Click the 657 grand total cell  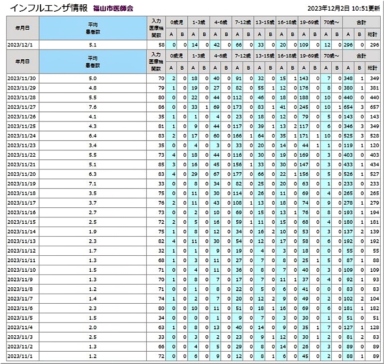(373, 106)
